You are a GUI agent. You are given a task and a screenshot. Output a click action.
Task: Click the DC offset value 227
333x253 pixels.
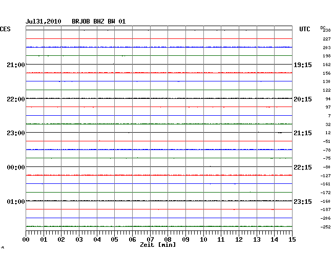pyautogui.click(x=327, y=39)
